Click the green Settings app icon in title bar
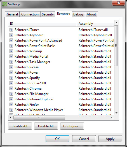The image size is (127, 147). [x=4, y=4]
